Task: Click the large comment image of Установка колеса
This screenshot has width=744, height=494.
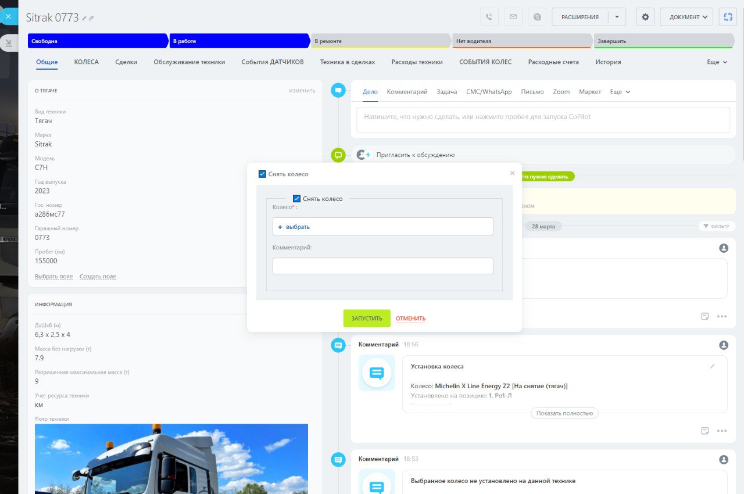Action: click(377, 373)
